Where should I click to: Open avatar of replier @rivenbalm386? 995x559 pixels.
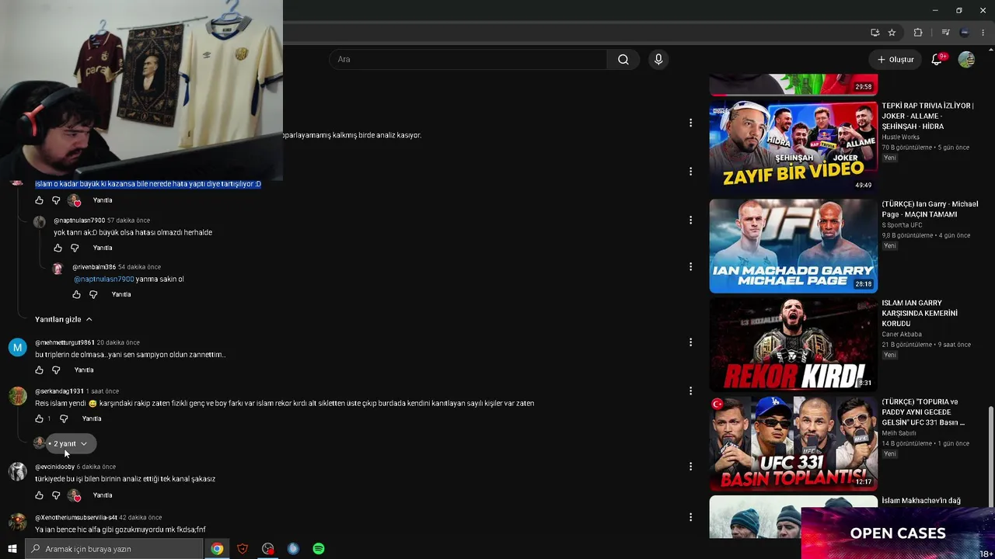tap(58, 269)
